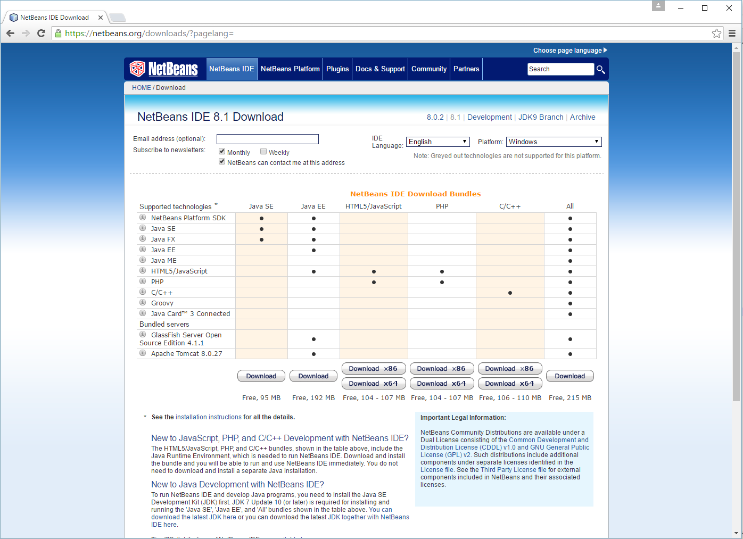Expand Choose page language menu
This screenshot has width=743, height=539.
tap(570, 51)
